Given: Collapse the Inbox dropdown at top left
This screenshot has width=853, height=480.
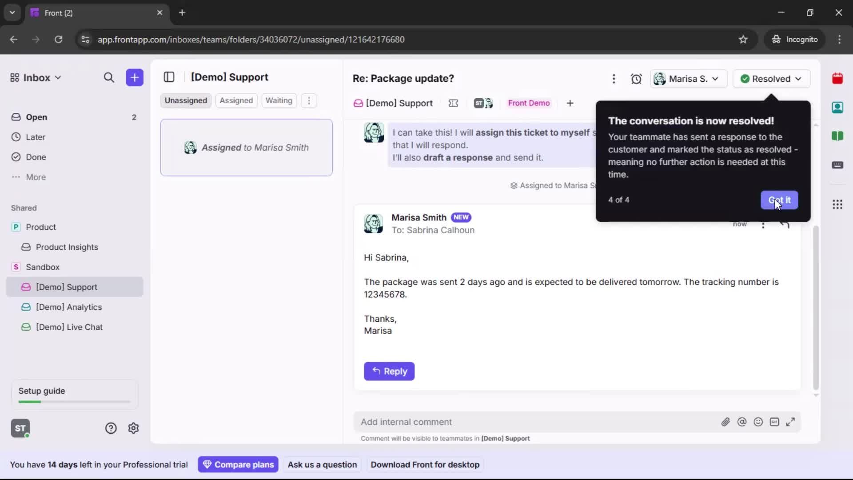Looking at the screenshot, I should [58, 77].
